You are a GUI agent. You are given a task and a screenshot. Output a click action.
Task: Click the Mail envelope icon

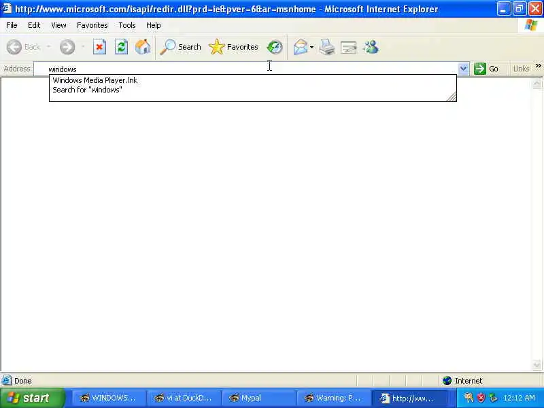(301, 47)
